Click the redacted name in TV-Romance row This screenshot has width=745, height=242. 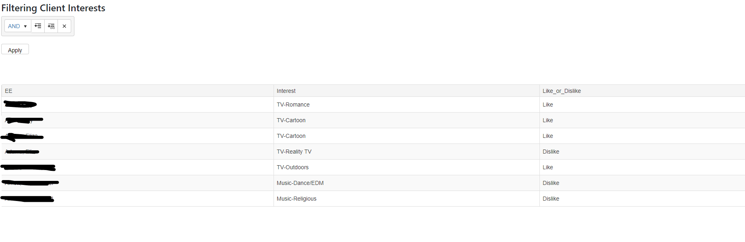point(21,105)
